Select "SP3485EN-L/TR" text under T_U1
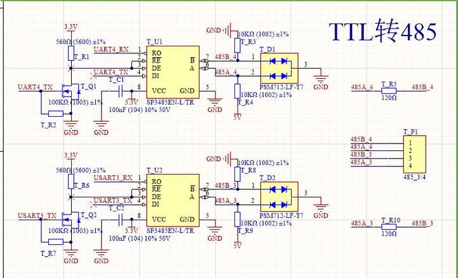Viewport: 458px width, 278px height. 170,102
